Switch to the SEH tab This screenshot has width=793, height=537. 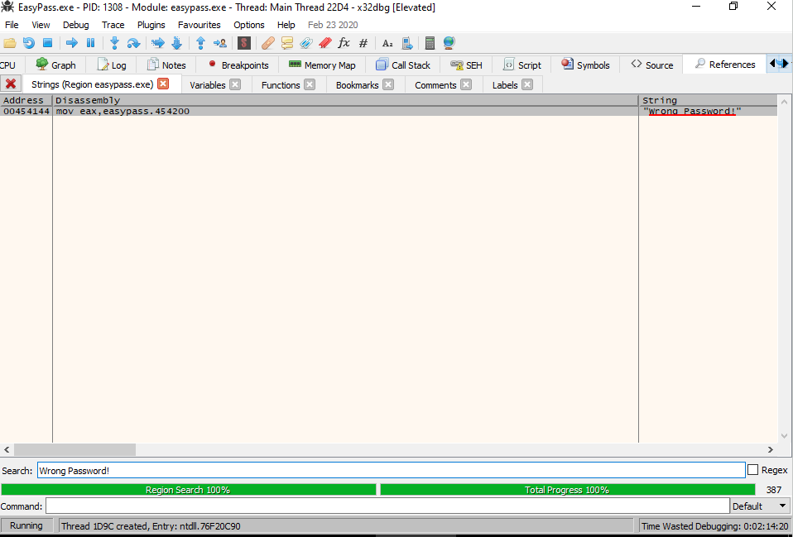466,65
